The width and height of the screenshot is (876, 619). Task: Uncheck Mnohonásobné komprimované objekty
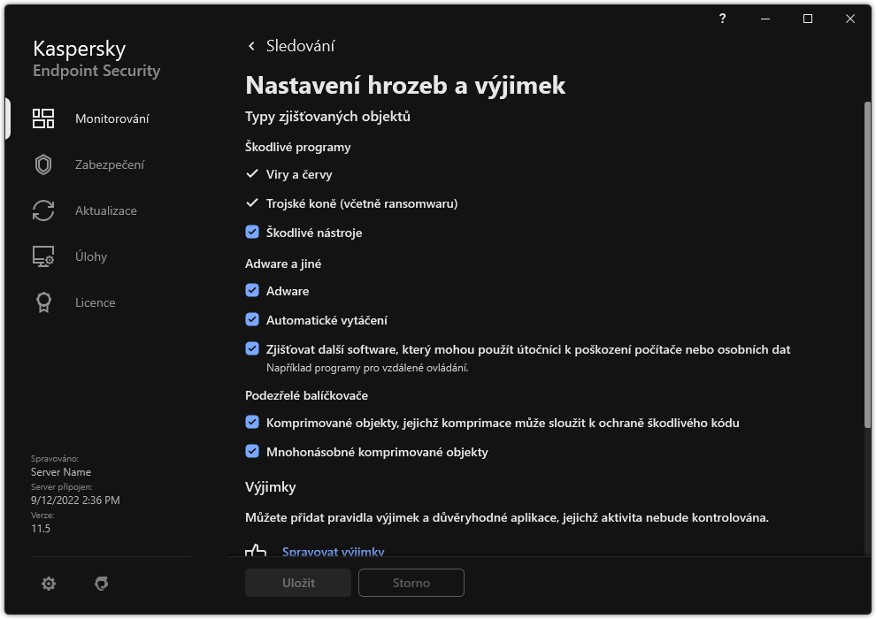[x=252, y=452]
